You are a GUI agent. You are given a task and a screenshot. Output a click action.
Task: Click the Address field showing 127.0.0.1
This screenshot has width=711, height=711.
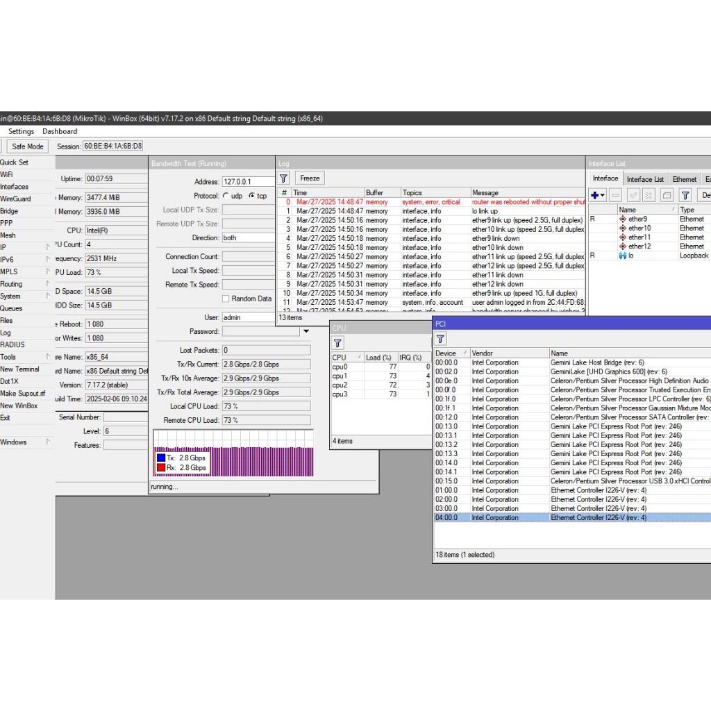point(245,182)
